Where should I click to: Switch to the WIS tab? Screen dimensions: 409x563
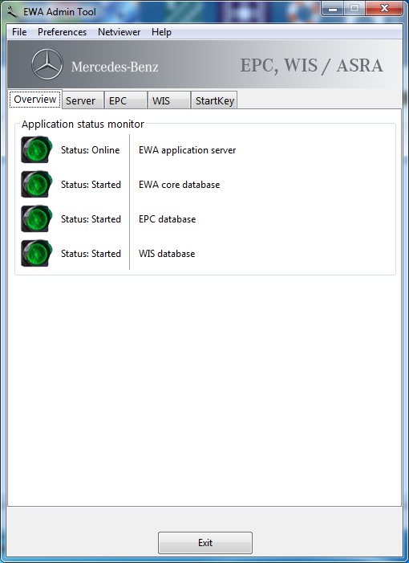coord(169,100)
